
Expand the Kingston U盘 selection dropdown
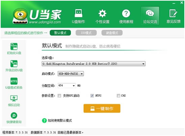pos(94,64)
